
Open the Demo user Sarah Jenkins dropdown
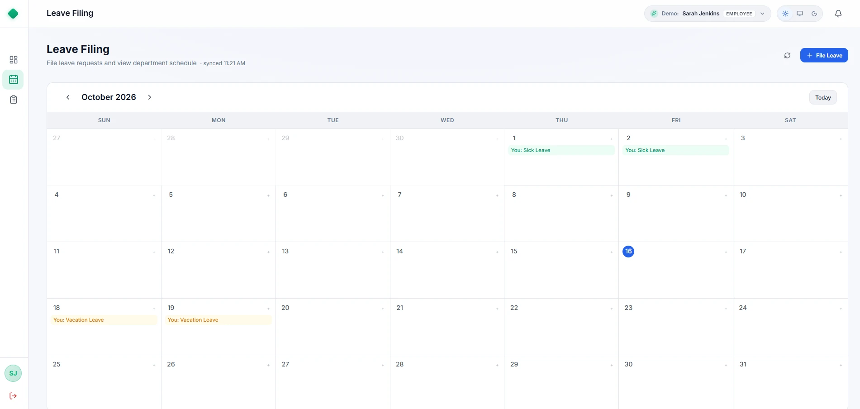707,14
